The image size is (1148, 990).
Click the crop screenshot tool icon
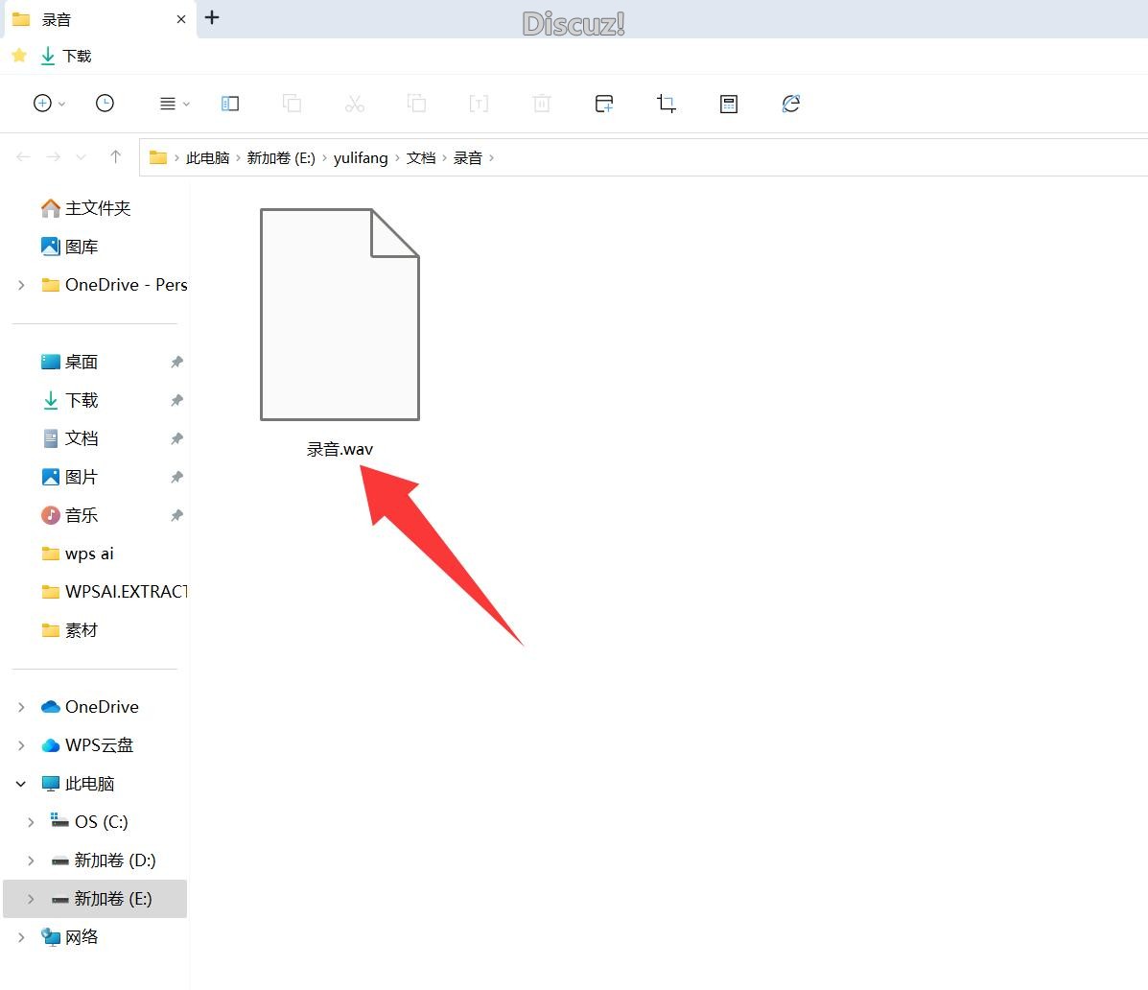(667, 104)
